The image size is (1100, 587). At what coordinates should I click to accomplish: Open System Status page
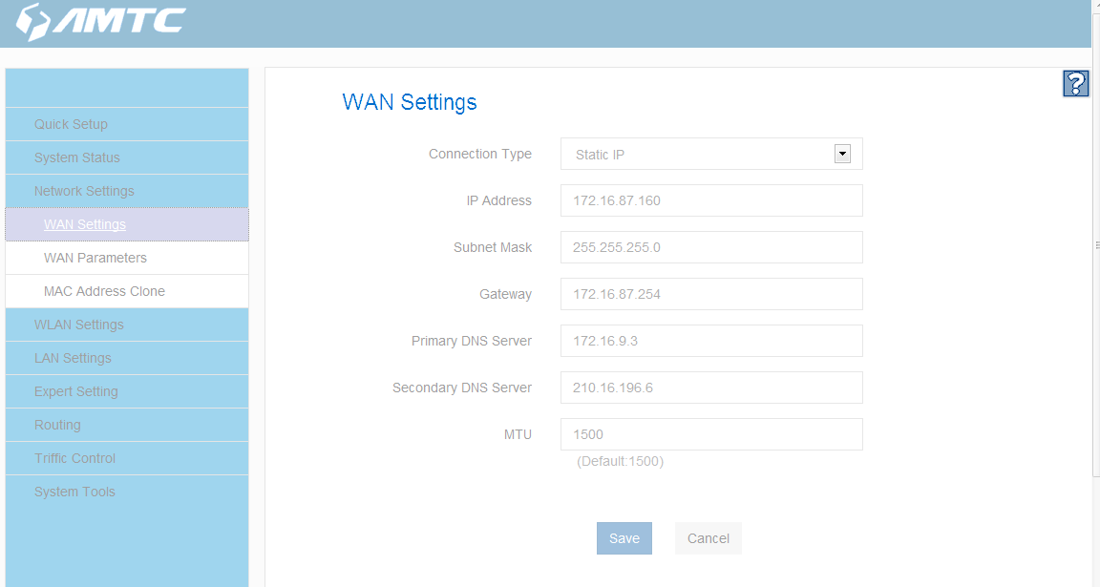[127, 157]
